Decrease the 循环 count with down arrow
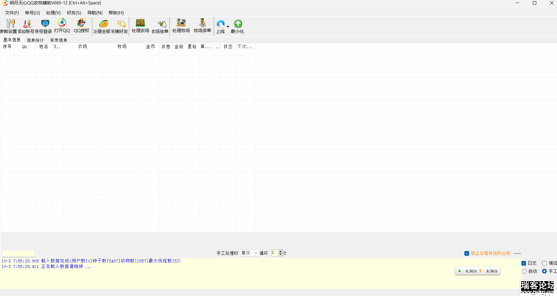 pyautogui.click(x=281, y=255)
